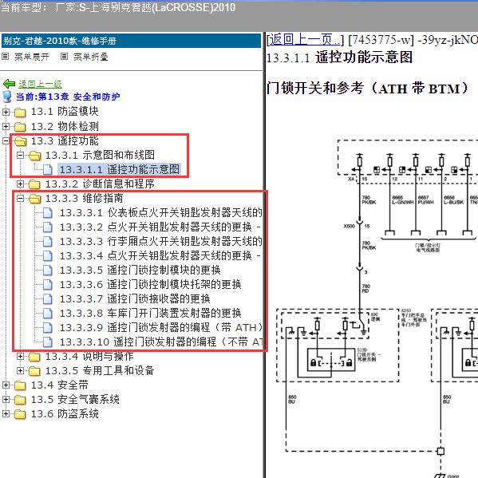The height and width of the screenshot is (478, 478).
Task: Open 13.3.3.5 遥控门锁控制模块的更换
Action: pyautogui.click(x=140, y=270)
